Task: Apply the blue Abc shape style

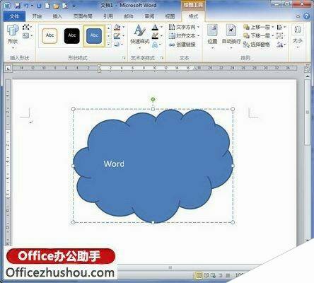Action: coord(94,36)
